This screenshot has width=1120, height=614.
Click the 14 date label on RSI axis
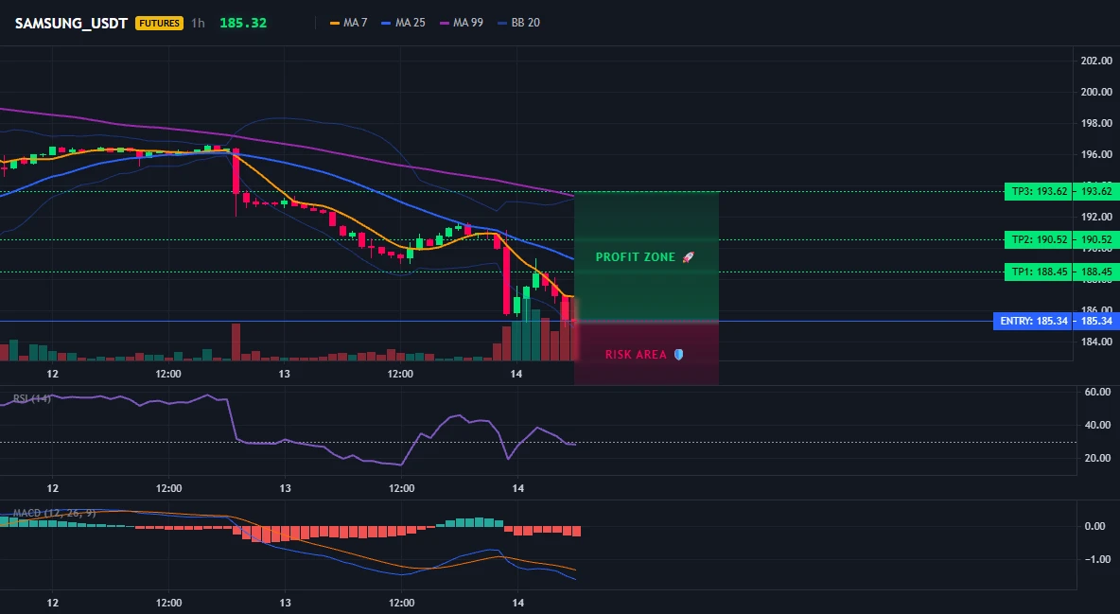pos(517,488)
